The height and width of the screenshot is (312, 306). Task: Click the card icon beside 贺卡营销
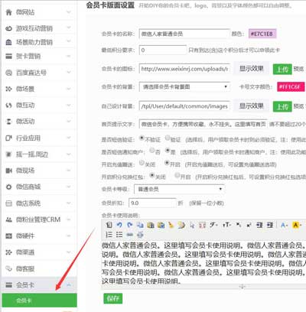point(8,56)
